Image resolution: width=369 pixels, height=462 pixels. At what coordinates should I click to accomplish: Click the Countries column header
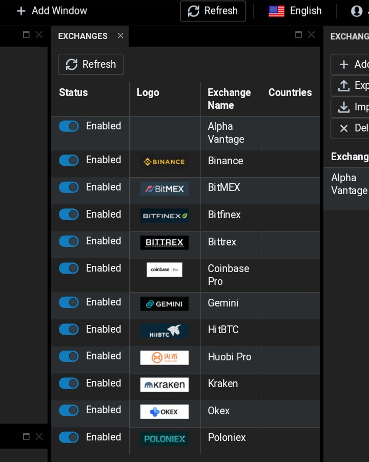[290, 92]
